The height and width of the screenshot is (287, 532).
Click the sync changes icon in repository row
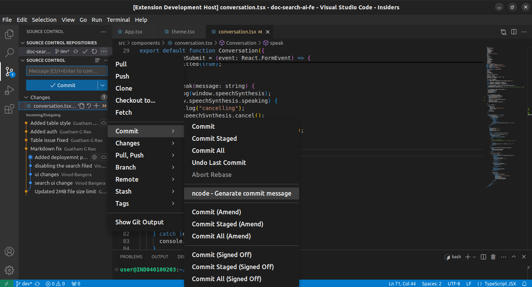(76, 51)
